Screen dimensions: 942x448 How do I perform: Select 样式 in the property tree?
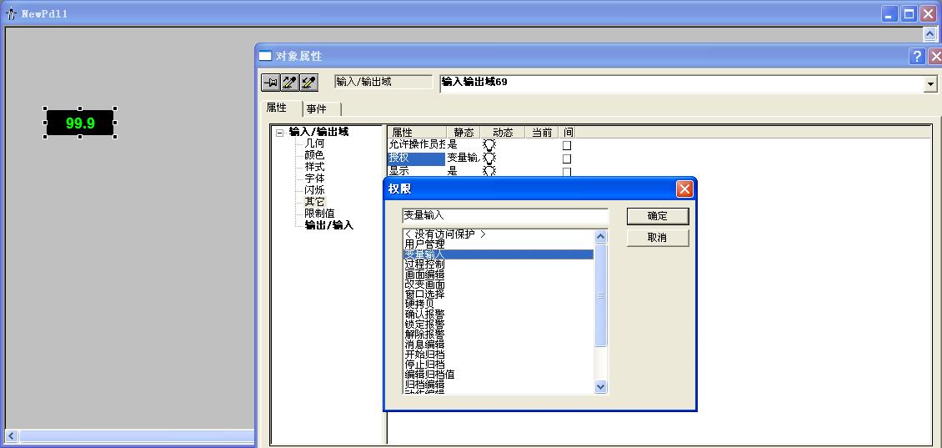[x=314, y=167]
